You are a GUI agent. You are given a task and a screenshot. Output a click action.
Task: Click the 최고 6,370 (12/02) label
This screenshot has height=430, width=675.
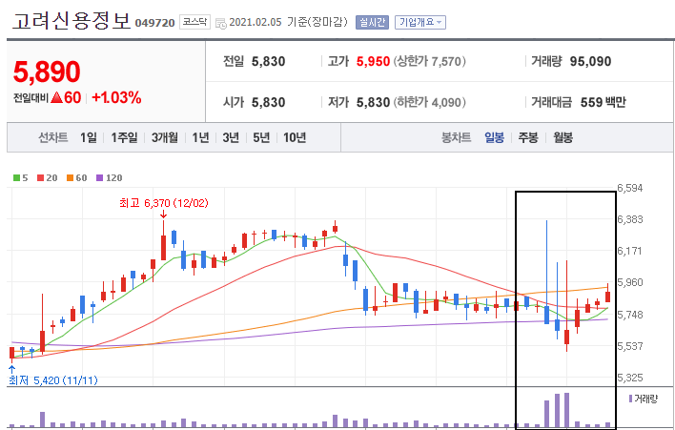point(164,203)
